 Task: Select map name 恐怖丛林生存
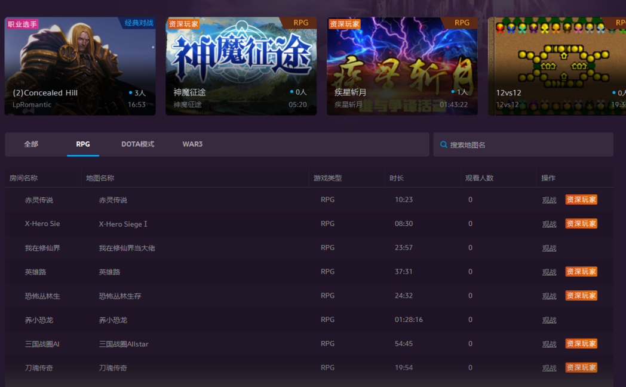click(120, 296)
